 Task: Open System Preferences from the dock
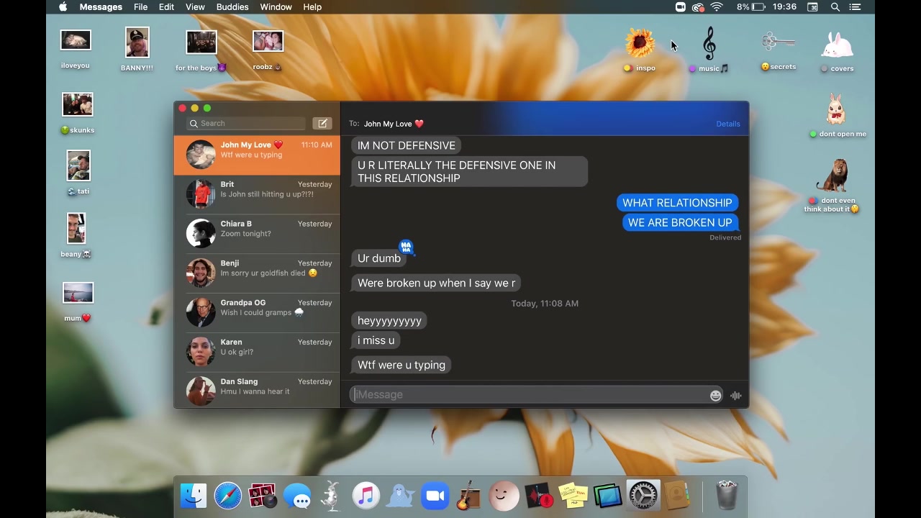pos(643,496)
